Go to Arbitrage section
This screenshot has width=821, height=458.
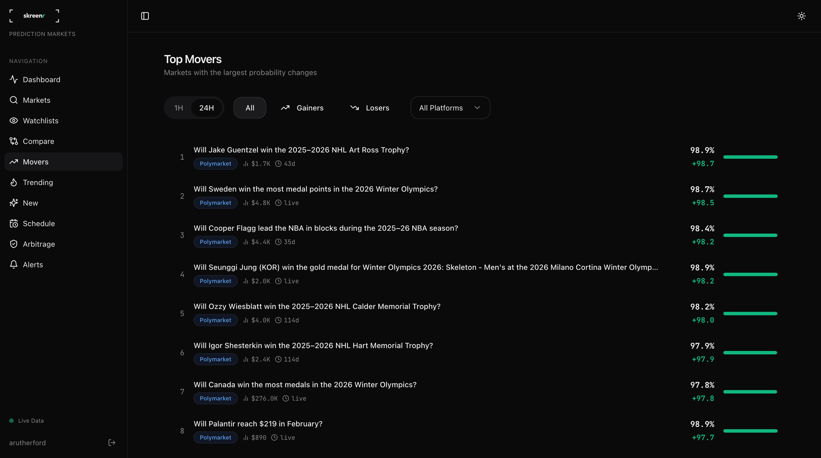coord(64,244)
